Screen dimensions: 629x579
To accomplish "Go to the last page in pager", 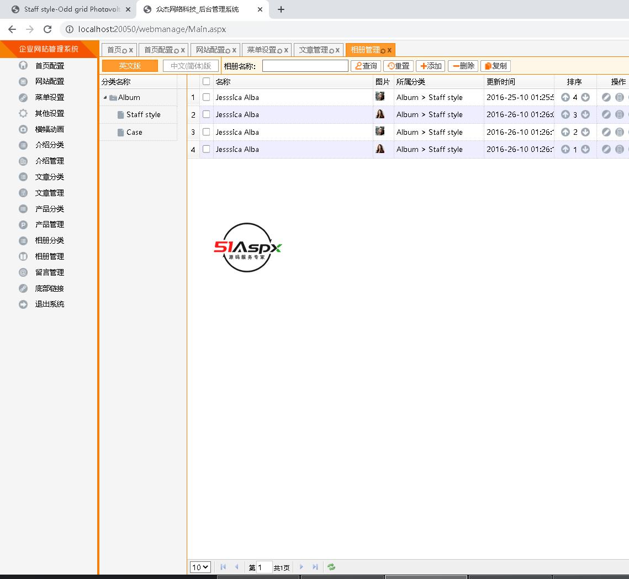I will [x=315, y=567].
